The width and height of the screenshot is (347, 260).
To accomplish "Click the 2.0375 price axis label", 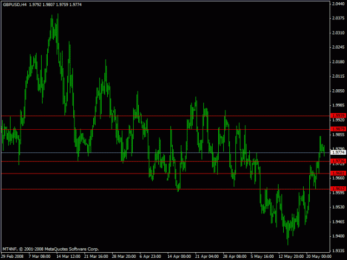I will coord(338,18).
